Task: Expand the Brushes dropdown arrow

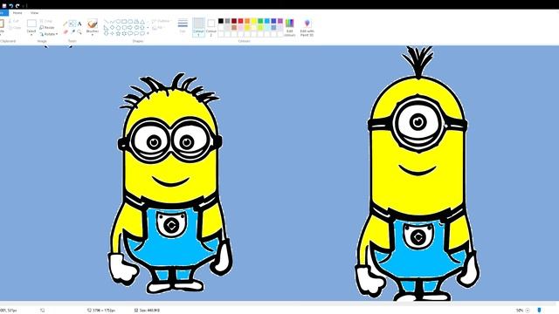Action: click(93, 35)
